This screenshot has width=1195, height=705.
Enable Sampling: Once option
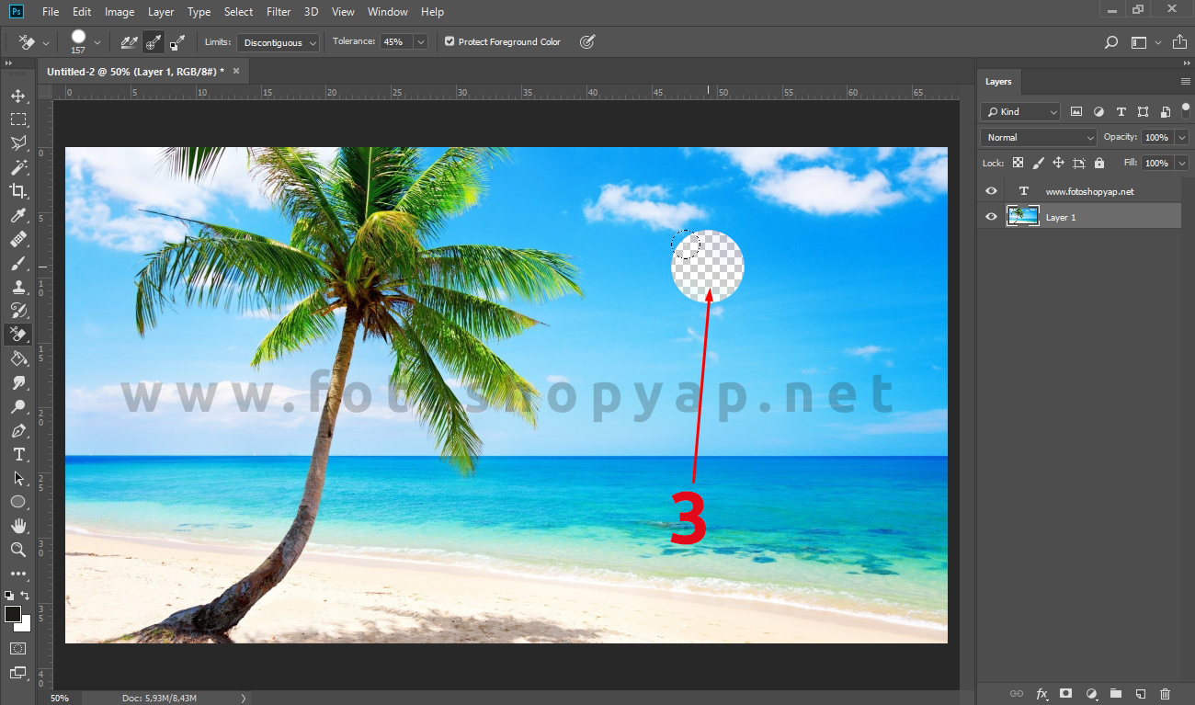[x=154, y=42]
